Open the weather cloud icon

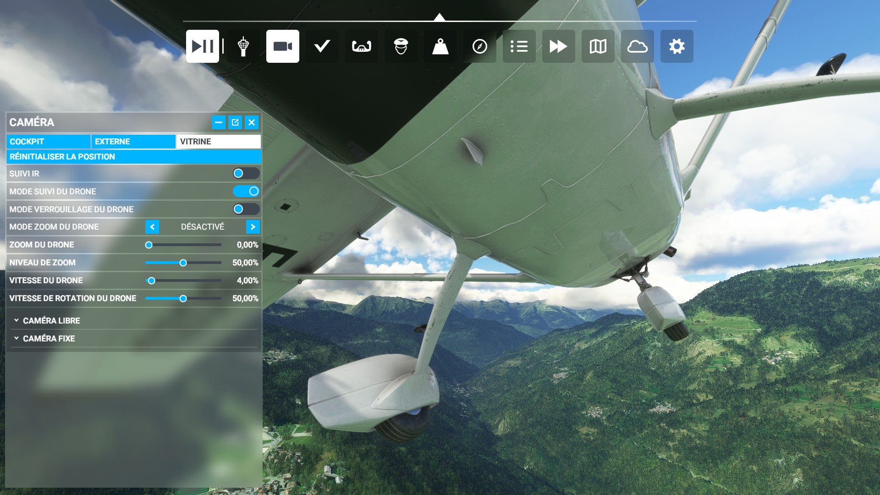point(637,46)
